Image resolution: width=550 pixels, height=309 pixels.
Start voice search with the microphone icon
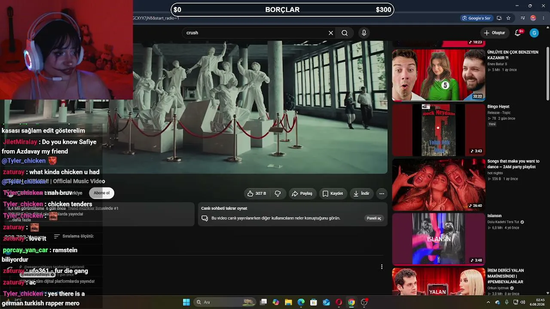tap(364, 33)
